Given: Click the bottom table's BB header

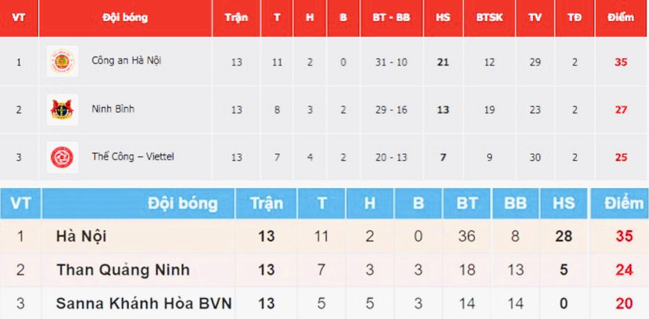Looking at the screenshot, I should [x=515, y=204].
